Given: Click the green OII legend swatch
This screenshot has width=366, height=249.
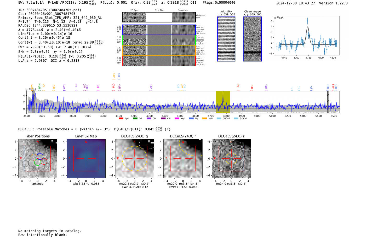Looking at the screenshot, I should pyautogui.click(x=135, y=118).
